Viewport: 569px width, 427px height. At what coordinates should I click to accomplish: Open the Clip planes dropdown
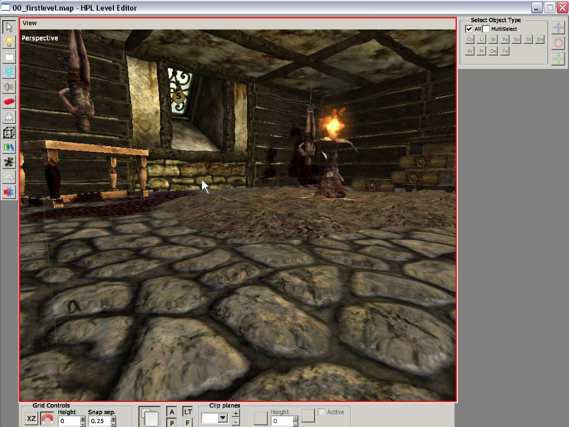pyautogui.click(x=223, y=418)
